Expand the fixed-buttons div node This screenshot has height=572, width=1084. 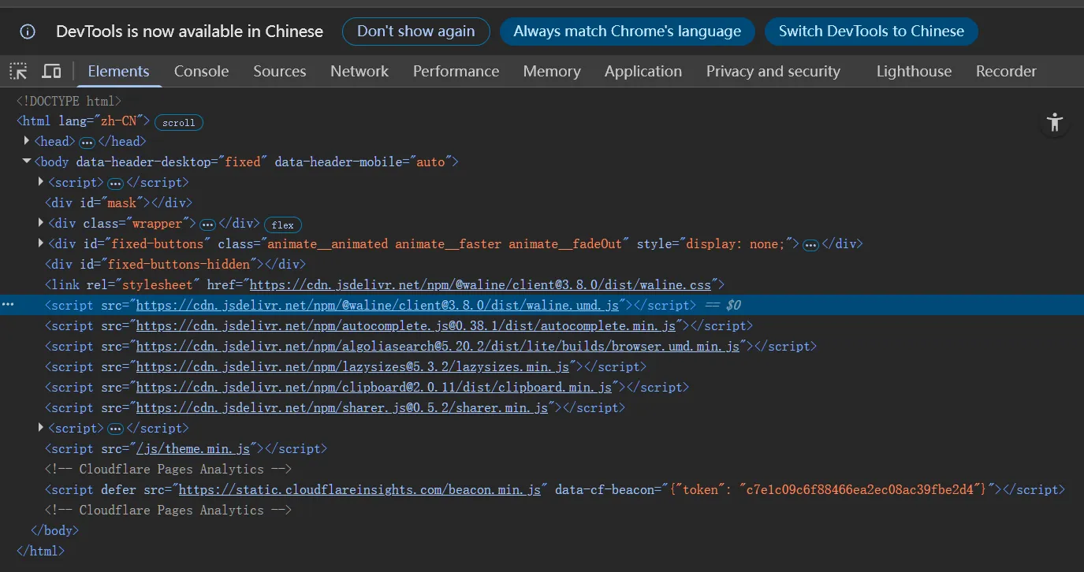(x=40, y=243)
